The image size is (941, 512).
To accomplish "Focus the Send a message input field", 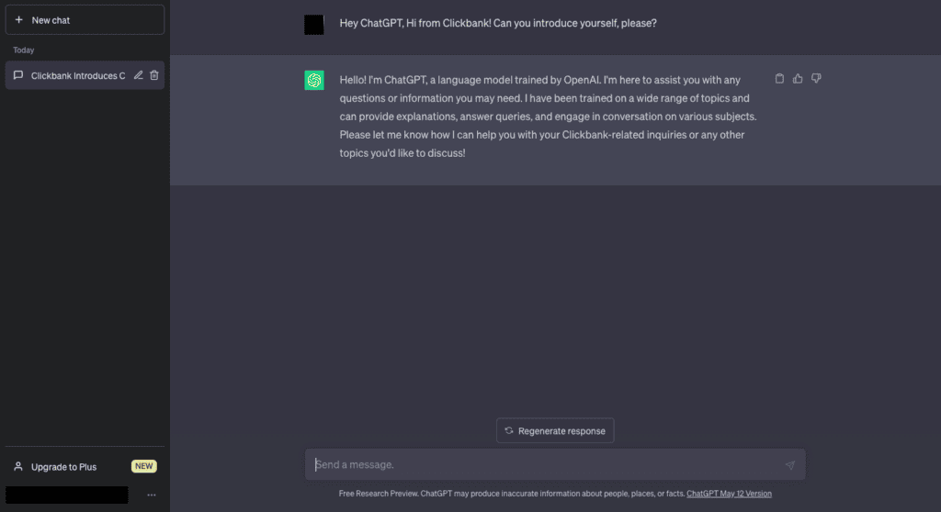I will coord(555,464).
